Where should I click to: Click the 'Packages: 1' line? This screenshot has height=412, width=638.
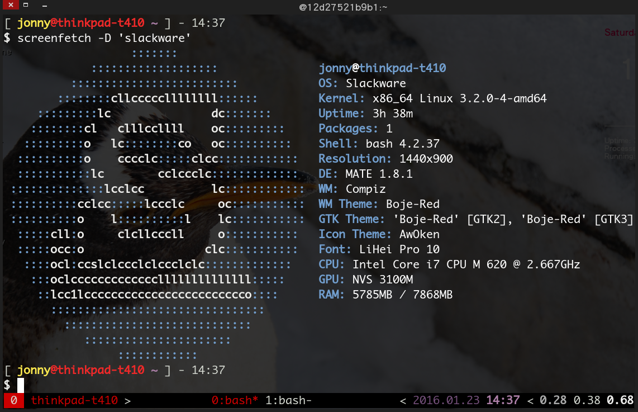(x=355, y=128)
